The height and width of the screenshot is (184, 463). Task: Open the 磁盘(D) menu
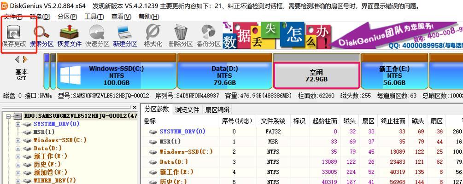tap(40, 17)
